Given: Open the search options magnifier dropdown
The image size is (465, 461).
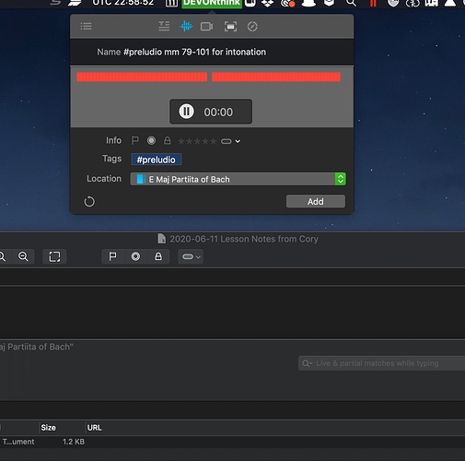Looking at the screenshot, I should tap(307, 363).
